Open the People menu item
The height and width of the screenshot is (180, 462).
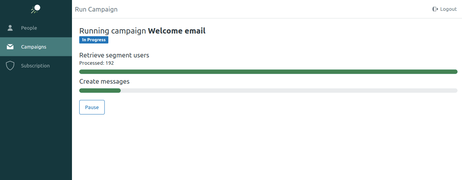[x=36, y=28]
